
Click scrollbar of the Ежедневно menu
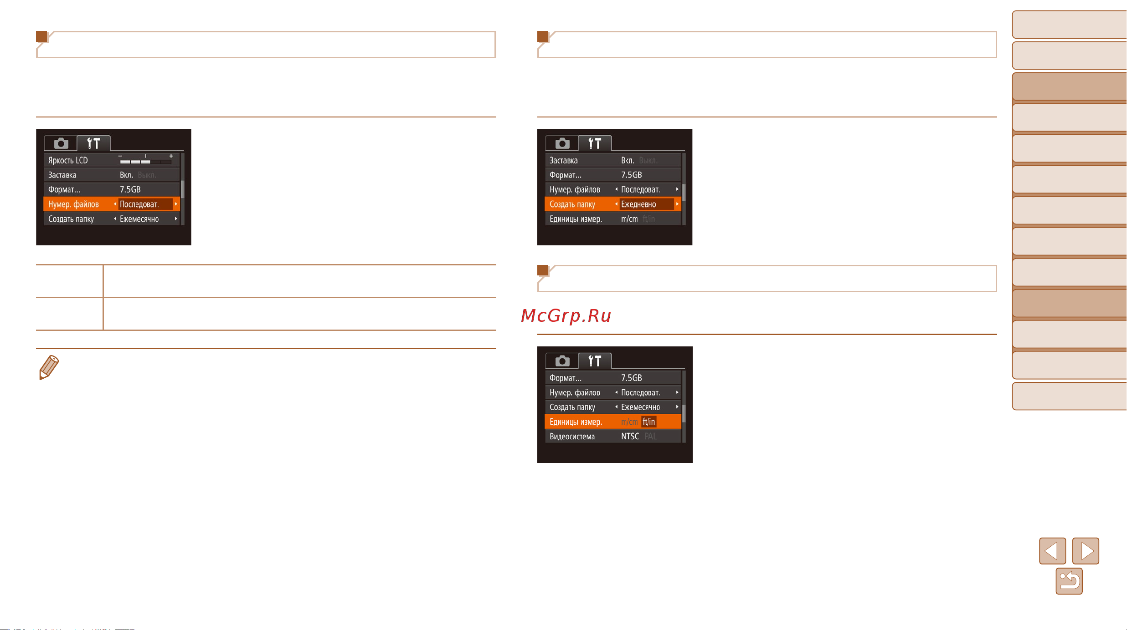point(684,189)
